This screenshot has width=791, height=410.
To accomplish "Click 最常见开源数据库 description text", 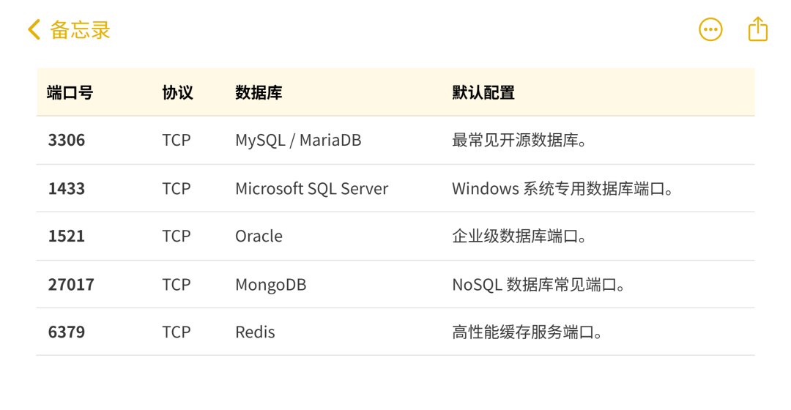I will [519, 140].
